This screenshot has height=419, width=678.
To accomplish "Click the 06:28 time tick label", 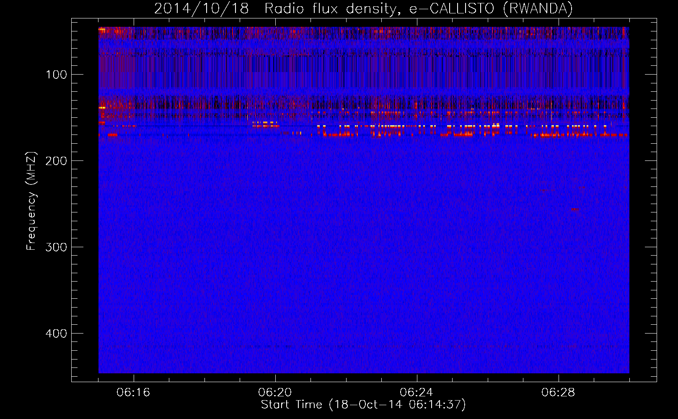I will click(x=558, y=393).
